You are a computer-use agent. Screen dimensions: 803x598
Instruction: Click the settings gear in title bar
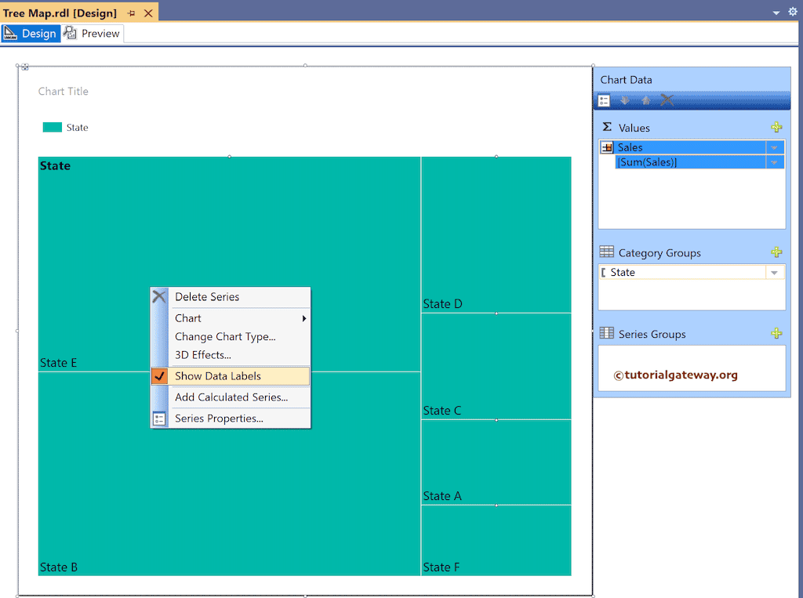click(792, 12)
